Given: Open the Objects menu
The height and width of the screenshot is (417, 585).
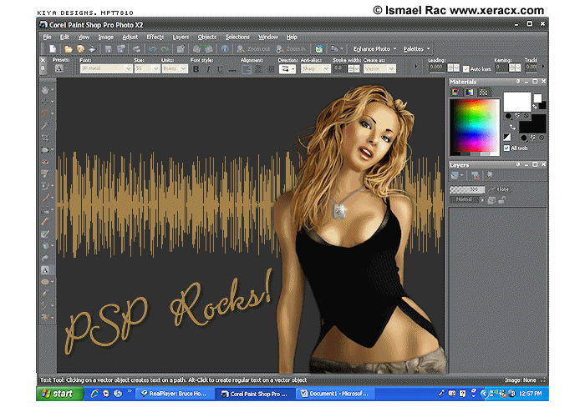Looking at the screenshot, I should (x=207, y=37).
